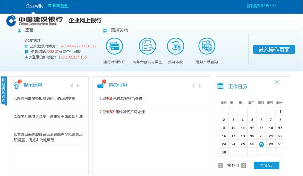
Task: Click the 建行活期账户 label
Action: (115, 62)
